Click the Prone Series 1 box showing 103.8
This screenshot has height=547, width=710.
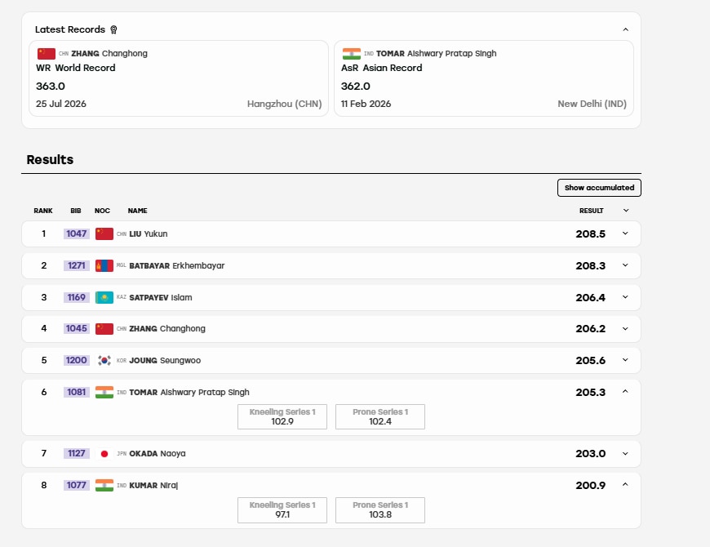click(380, 510)
